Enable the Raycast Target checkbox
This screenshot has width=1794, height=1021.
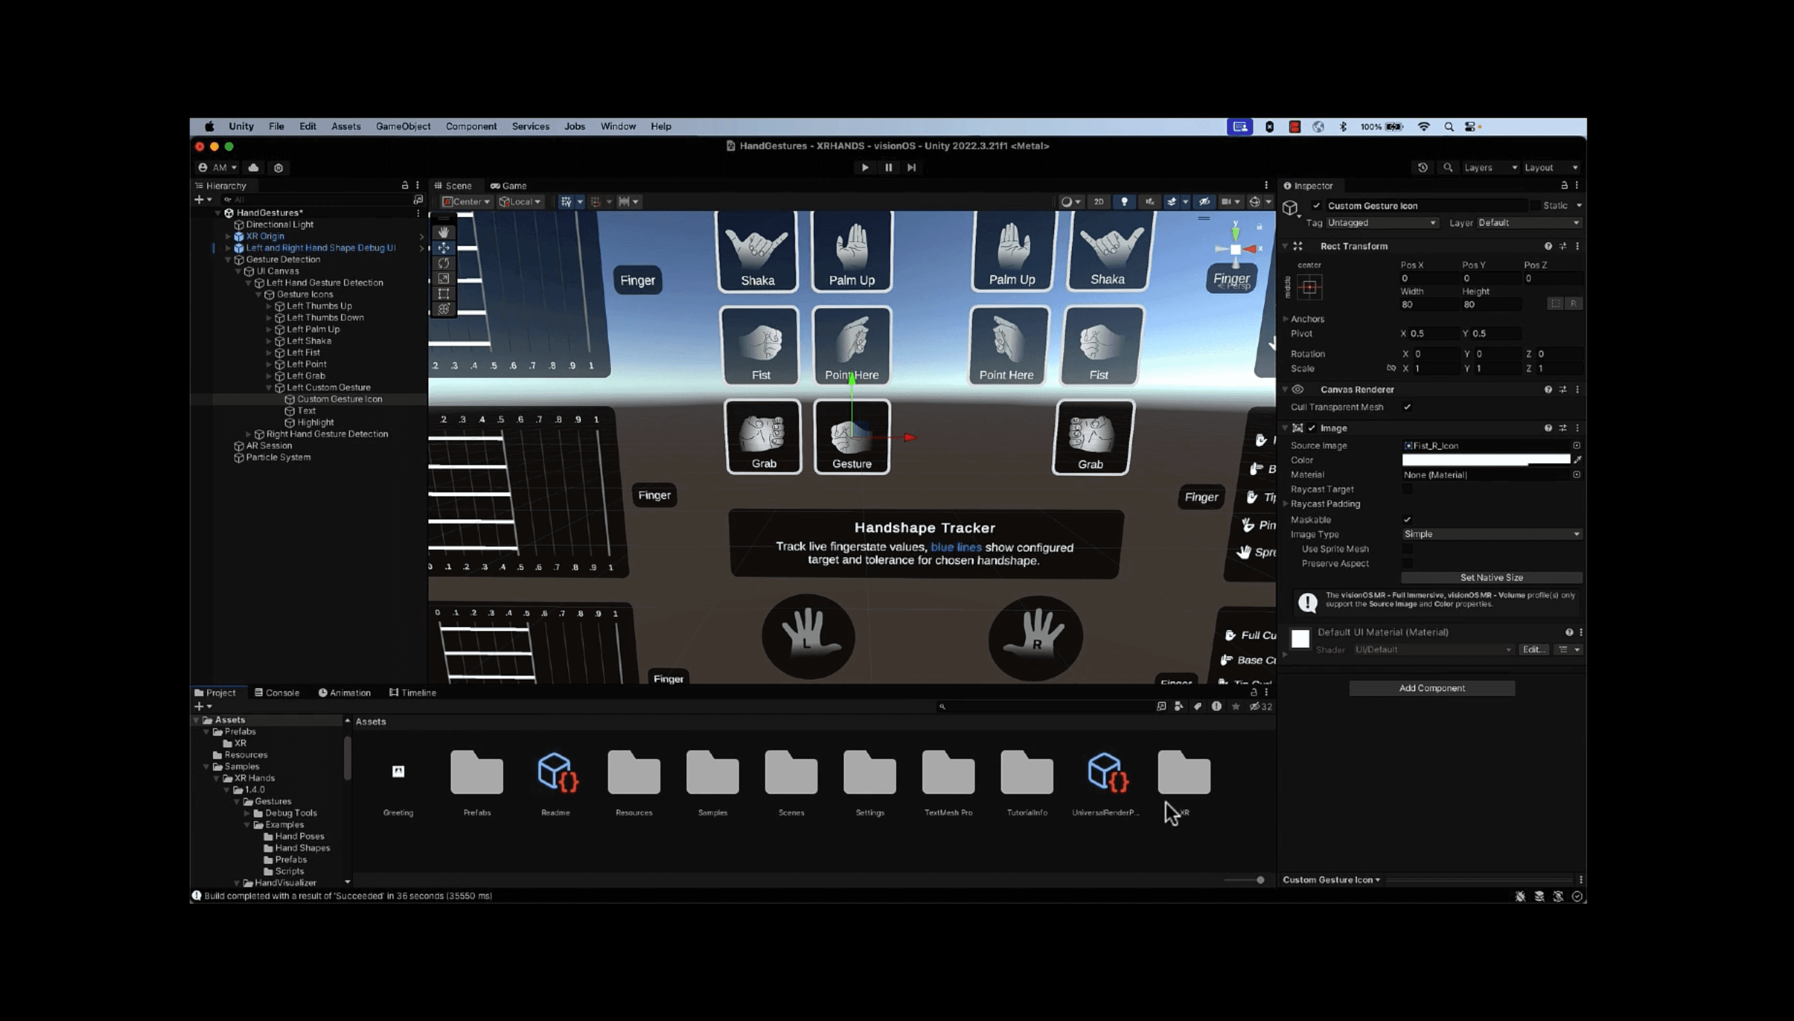(x=1407, y=490)
